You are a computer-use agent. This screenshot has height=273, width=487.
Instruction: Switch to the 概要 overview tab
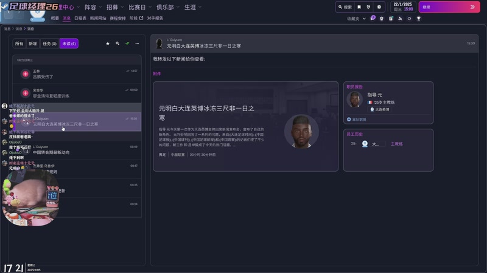click(x=55, y=18)
